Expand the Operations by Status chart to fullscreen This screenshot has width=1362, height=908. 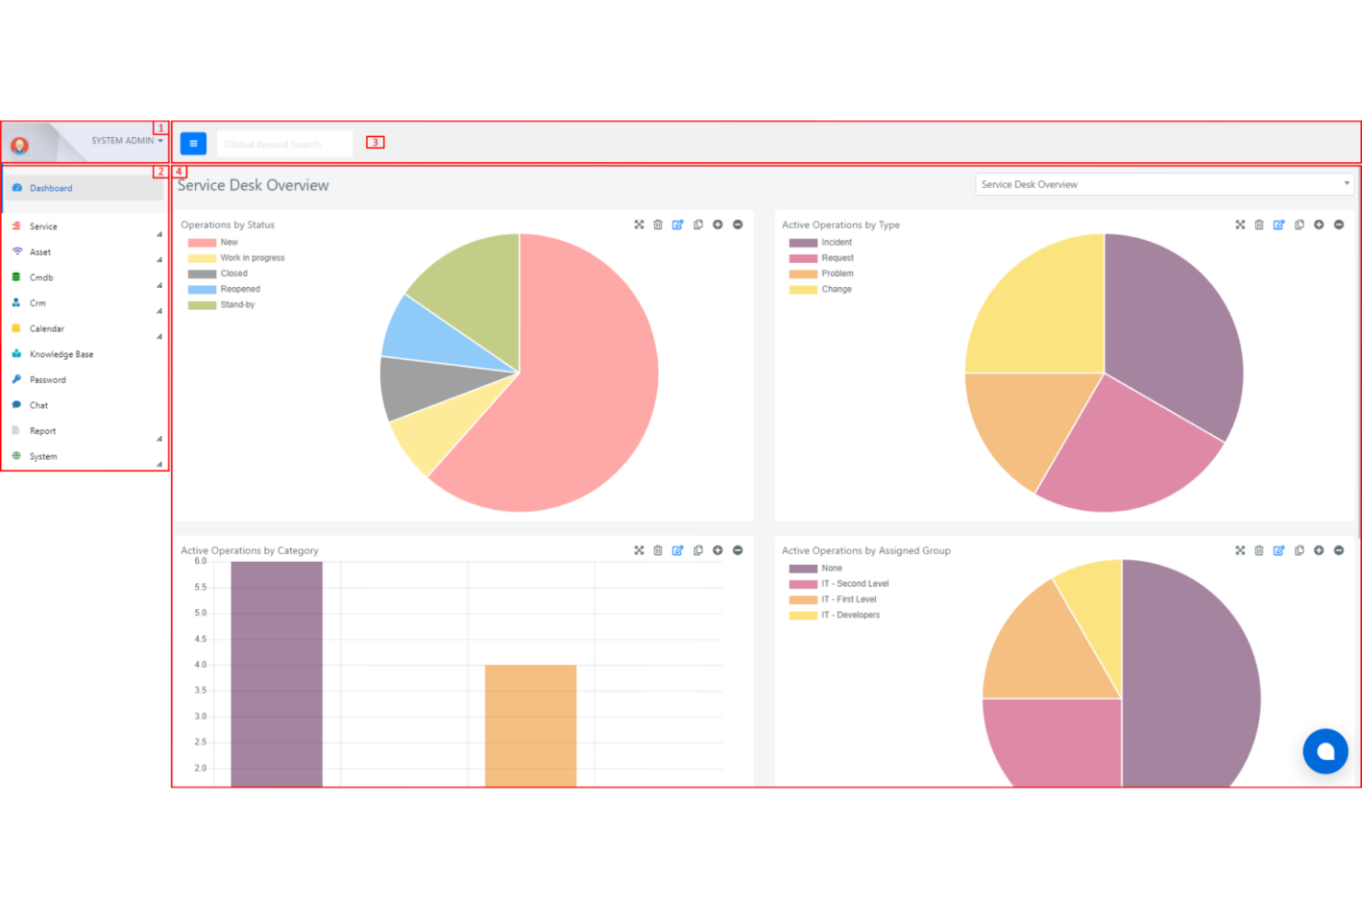(x=639, y=224)
